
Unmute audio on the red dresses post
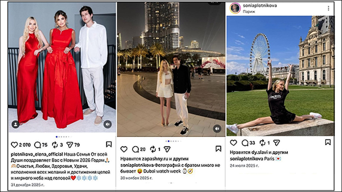click(x=107, y=124)
